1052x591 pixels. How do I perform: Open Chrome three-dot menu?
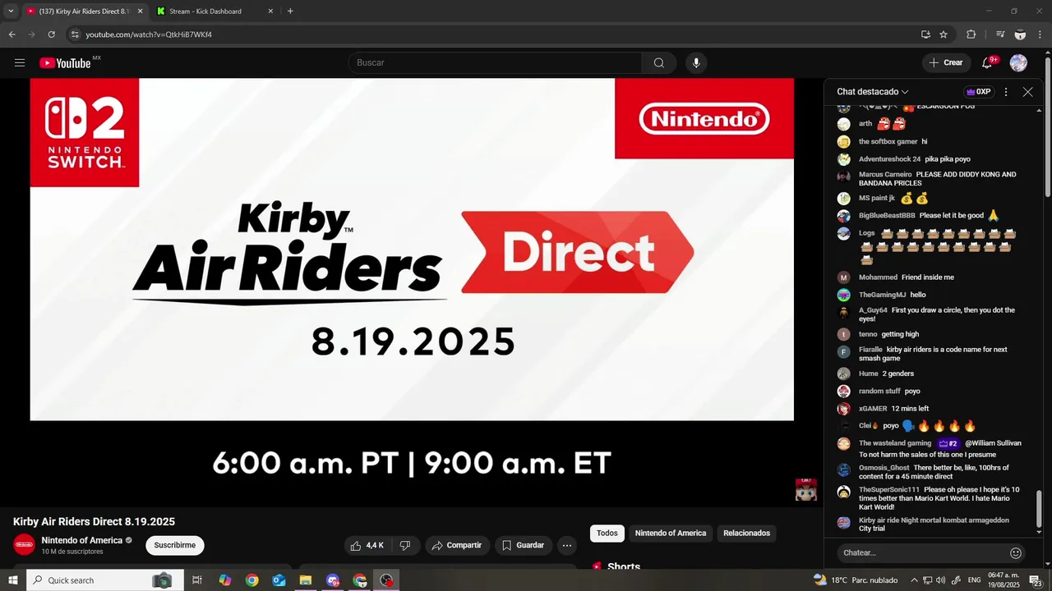[1040, 34]
